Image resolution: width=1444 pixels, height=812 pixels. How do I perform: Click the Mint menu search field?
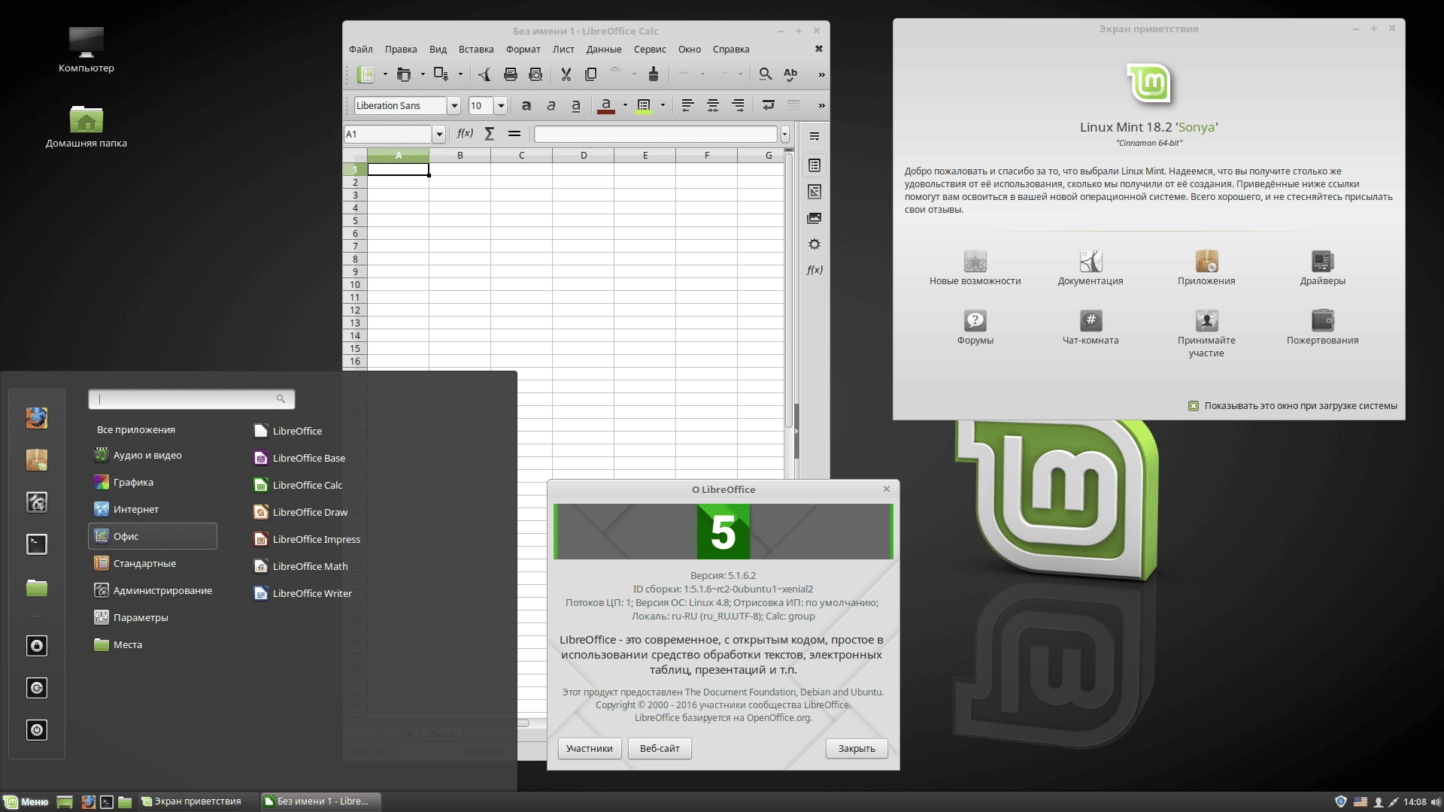click(x=191, y=399)
